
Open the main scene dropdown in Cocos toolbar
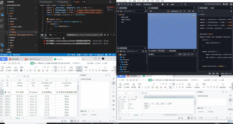click(x=176, y=4)
